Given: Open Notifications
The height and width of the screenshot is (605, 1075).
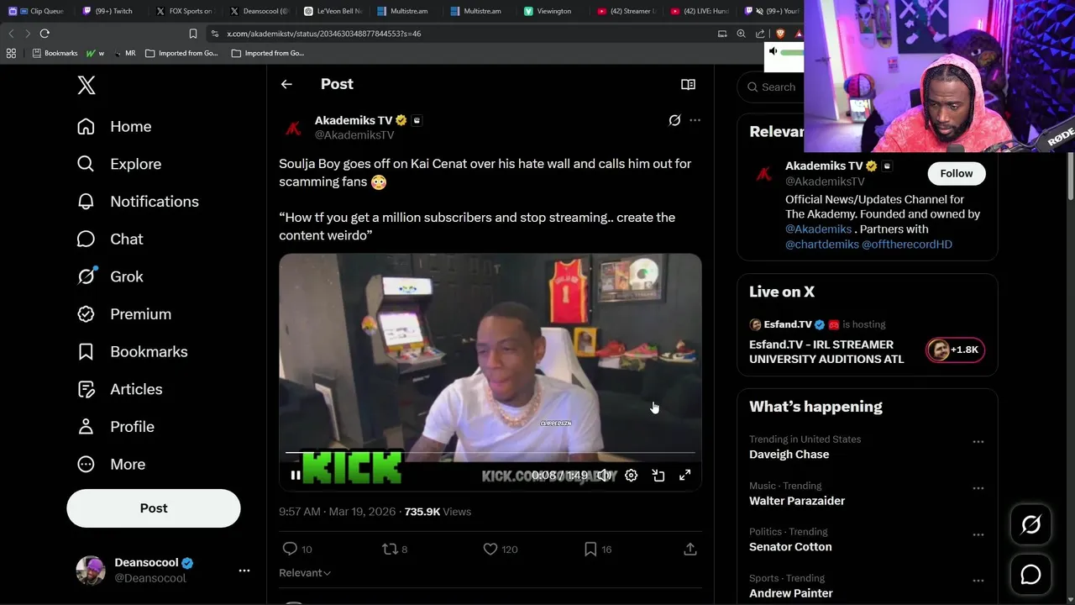Looking at the screenshot, I should 138,202.
